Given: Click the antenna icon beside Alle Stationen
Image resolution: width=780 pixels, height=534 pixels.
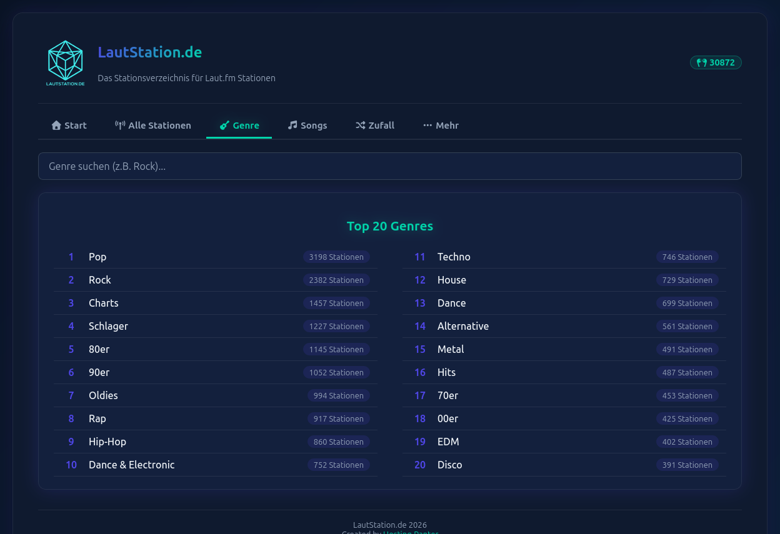Looking at the screenshot, I should click(x=120, y=125).
